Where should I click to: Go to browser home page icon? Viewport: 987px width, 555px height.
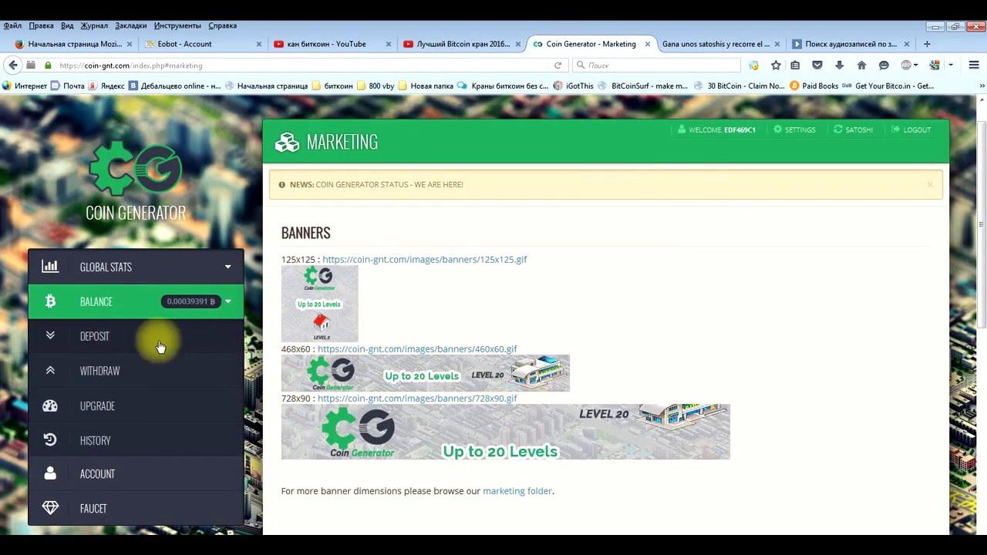[x=861, y=66]
